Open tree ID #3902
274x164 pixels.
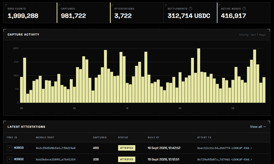[19, 159]
